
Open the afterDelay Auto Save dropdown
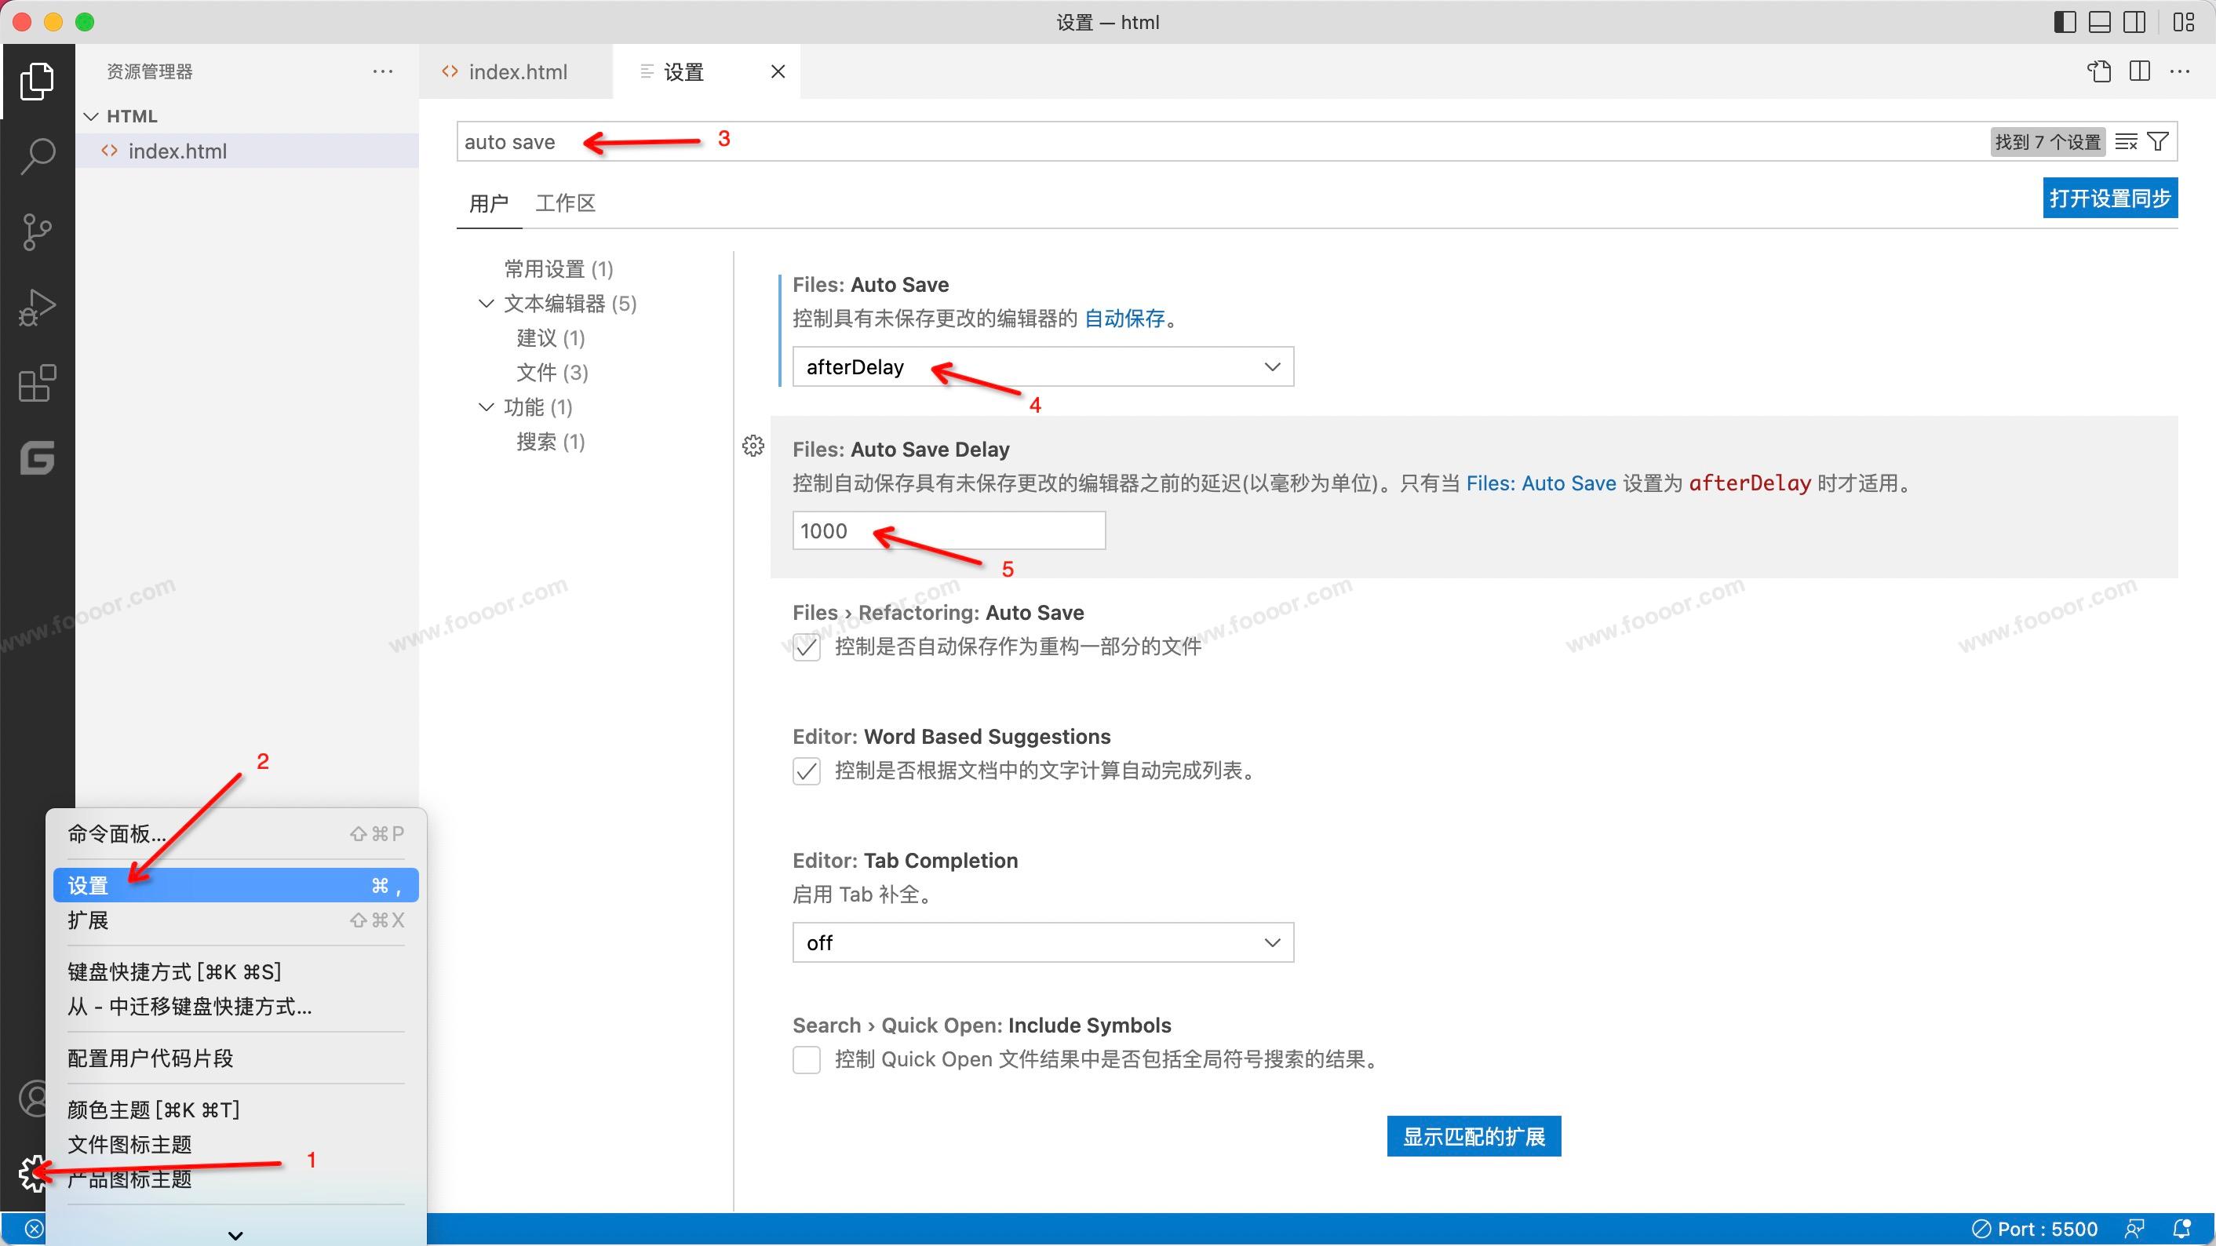(1042, 367)
